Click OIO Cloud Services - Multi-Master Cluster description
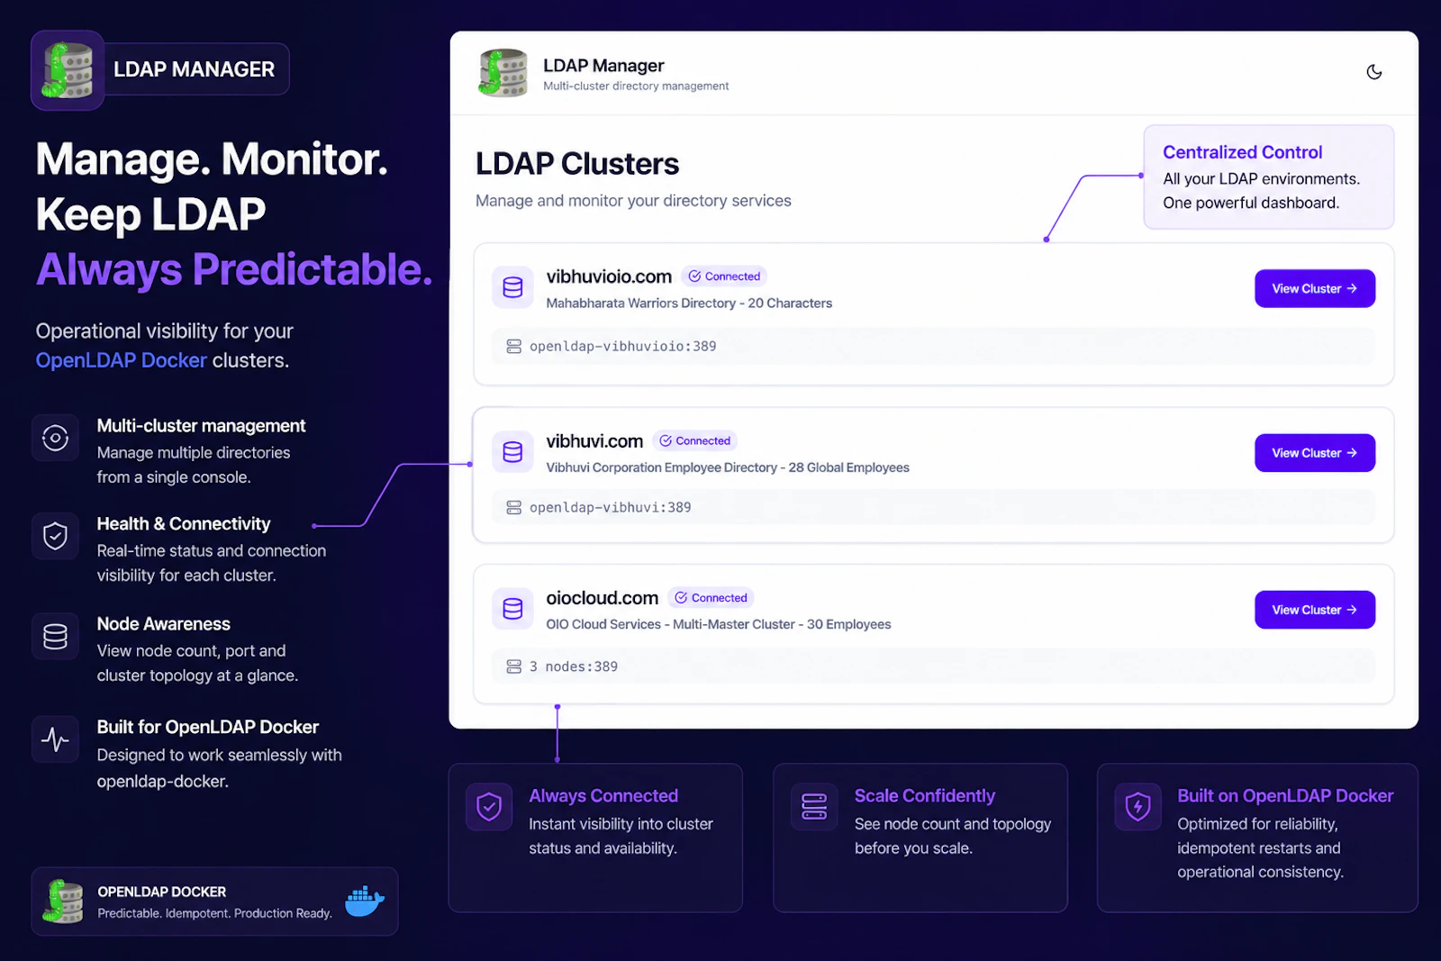 tap(719, 624)
